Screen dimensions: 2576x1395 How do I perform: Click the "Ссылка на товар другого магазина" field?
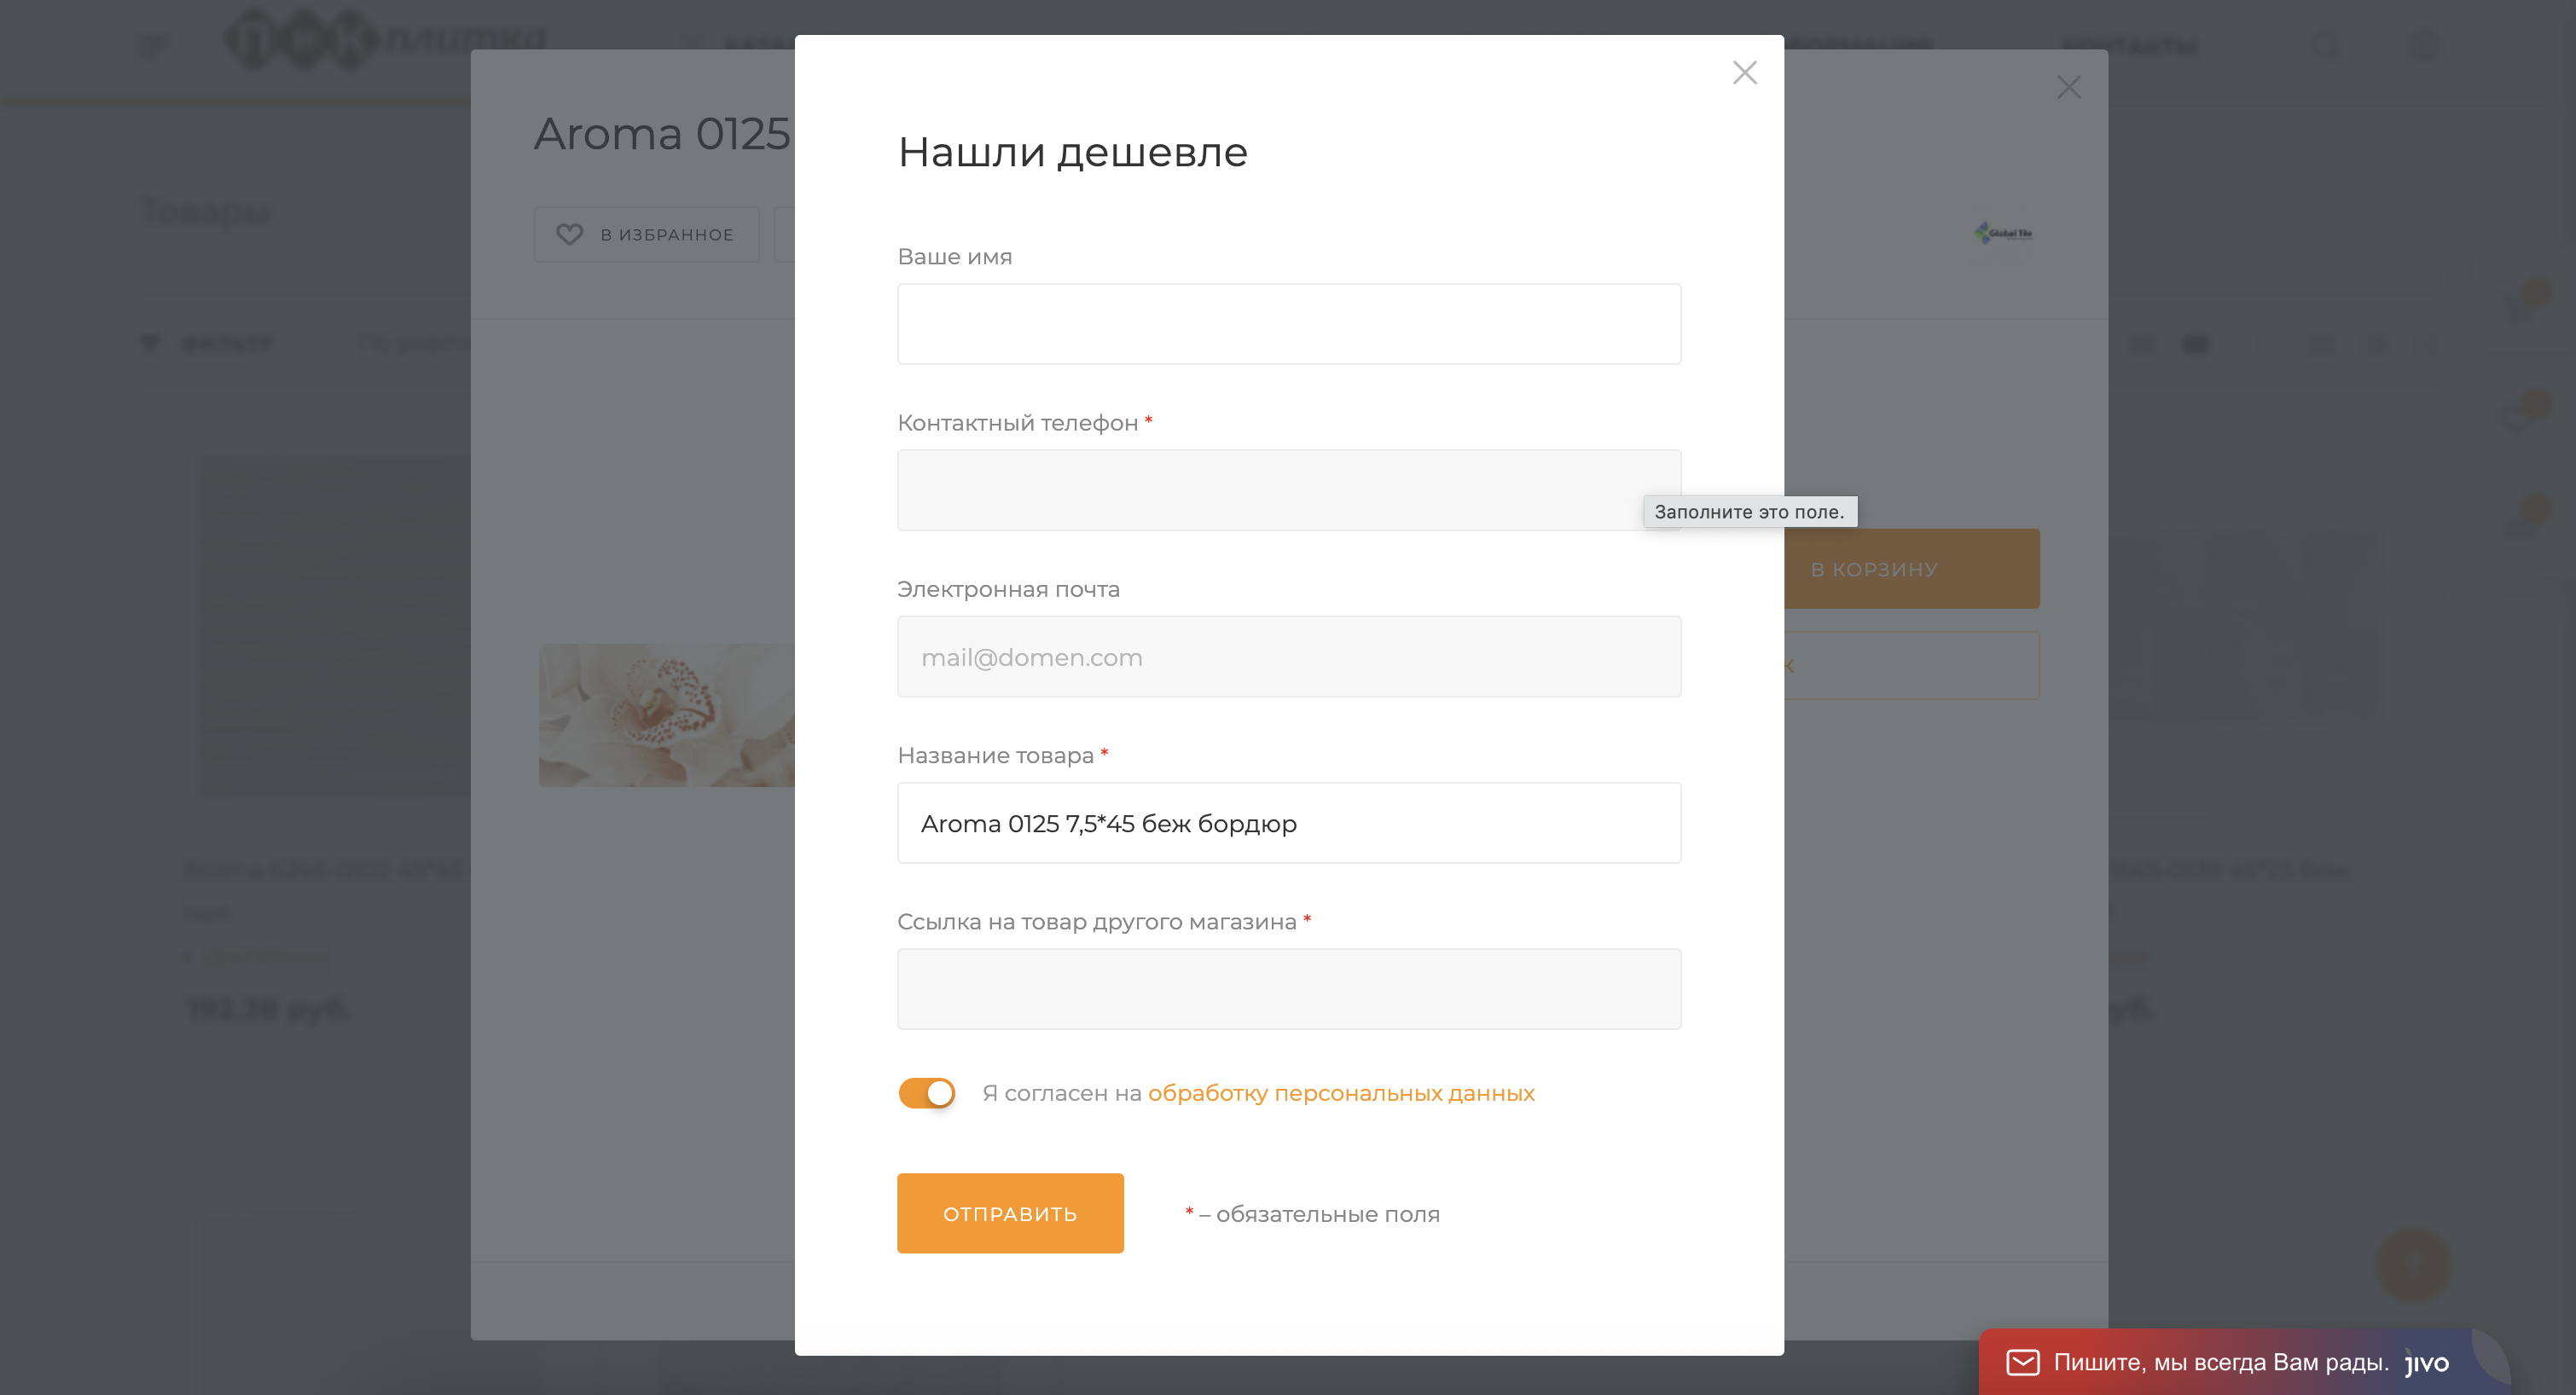click(1288, 989)
